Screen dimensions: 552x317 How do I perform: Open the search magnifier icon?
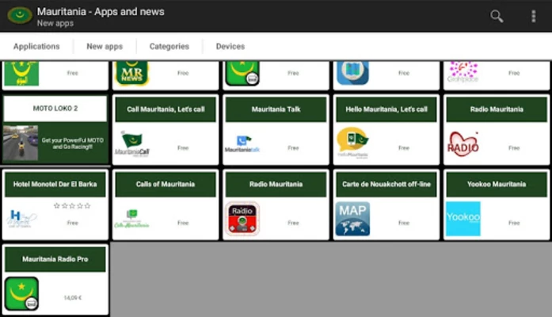pos(497,16)
